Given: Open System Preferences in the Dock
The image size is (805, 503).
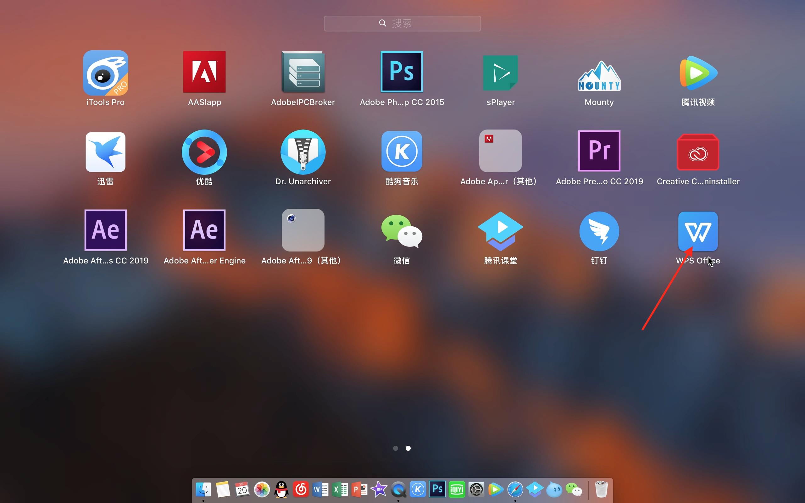Looking at the screenshot, I should [476, 489].
